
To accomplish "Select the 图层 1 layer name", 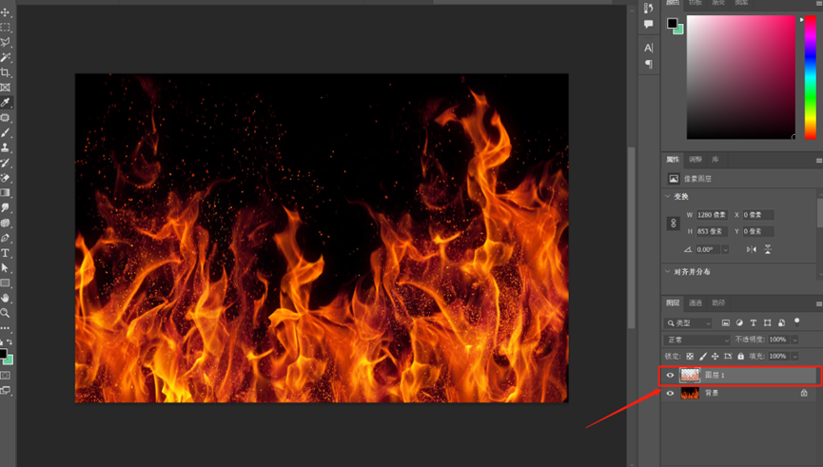I will tap(715, 376).
